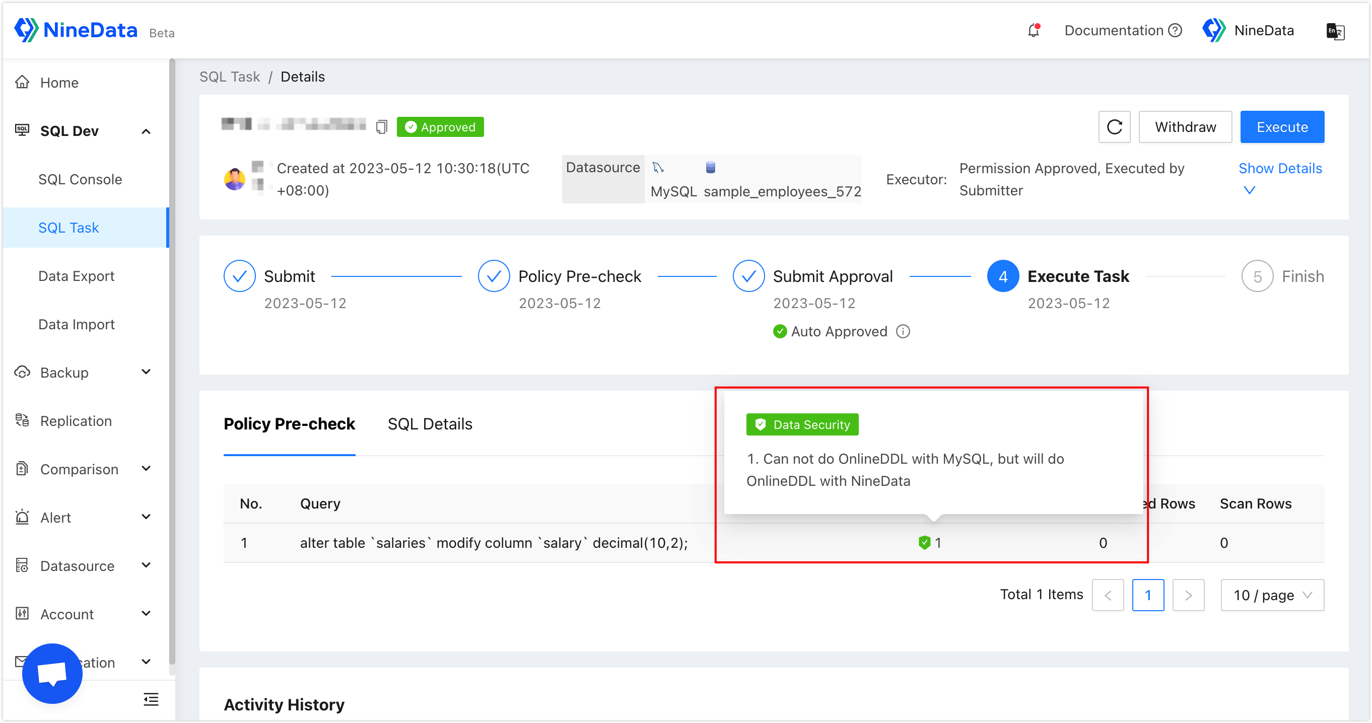Screen dimensions: 1372x723
Task: Click the Approved status badge
Action: [440, 127]
